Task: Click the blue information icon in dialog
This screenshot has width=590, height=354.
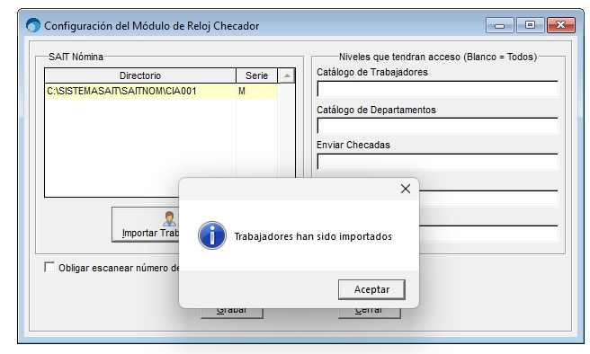Action: (x=212, y=235)
